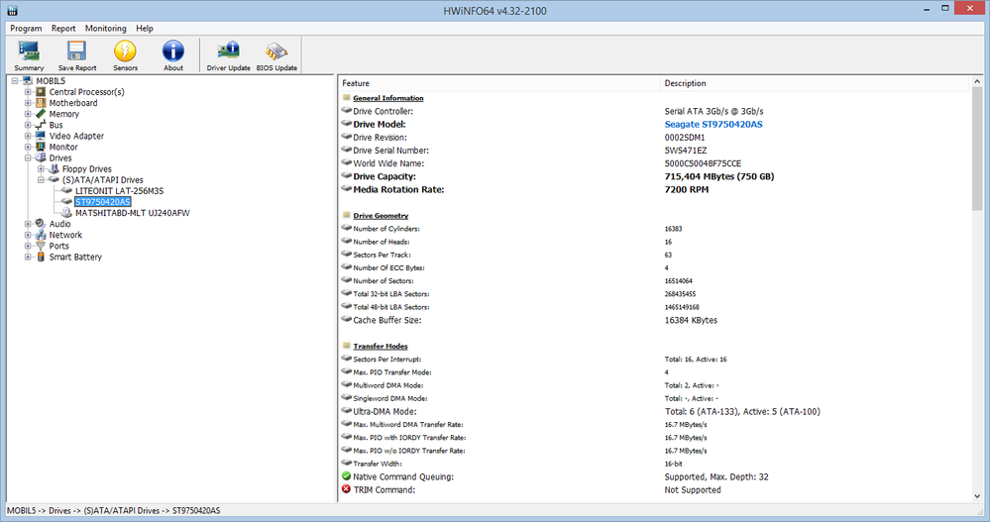Click the Network node icon
The image size is (990, 522).
[41, 235]
